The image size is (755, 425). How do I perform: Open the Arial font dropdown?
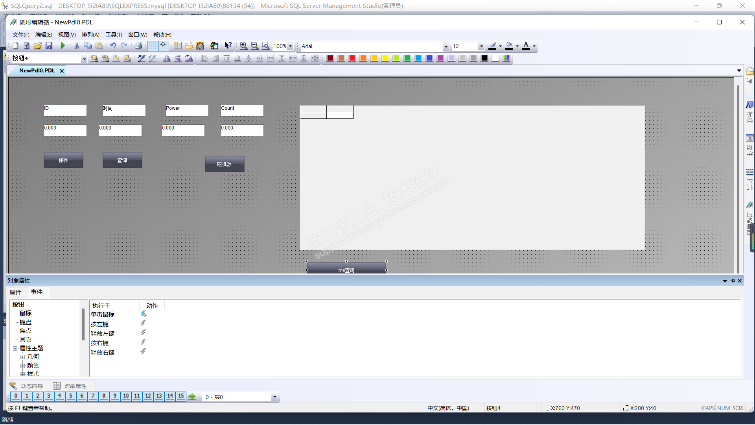click(x=446, y=46)
